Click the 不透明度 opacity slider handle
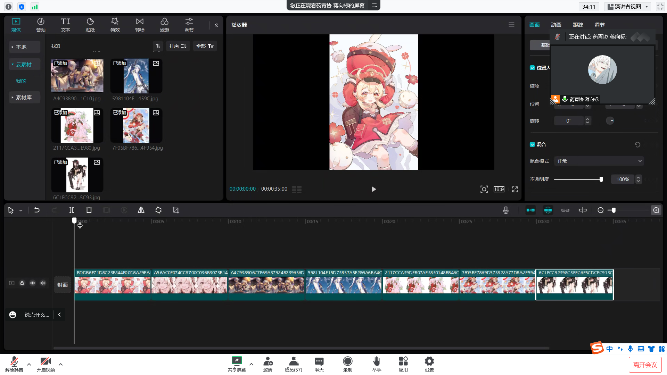 [601, 180]
